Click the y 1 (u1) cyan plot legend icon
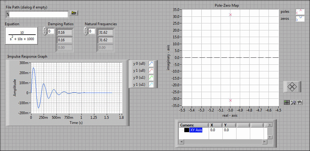The height and width of the screenshot is (151, 310). click(x=152, y=85)
